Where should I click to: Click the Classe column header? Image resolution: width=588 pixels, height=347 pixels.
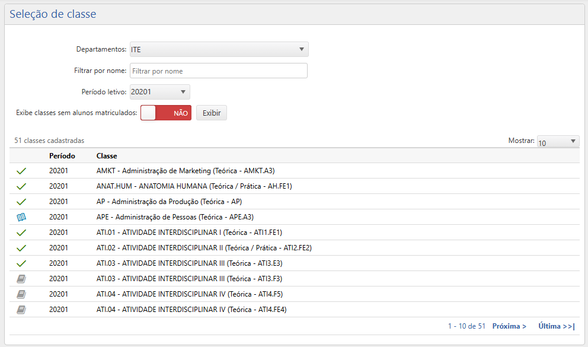click(107, 156)
